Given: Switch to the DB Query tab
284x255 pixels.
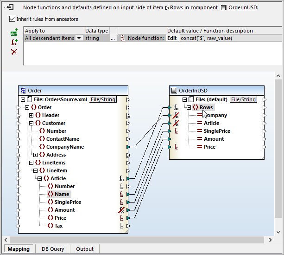Looking at the screenshot, I should [x=53, y=249].
